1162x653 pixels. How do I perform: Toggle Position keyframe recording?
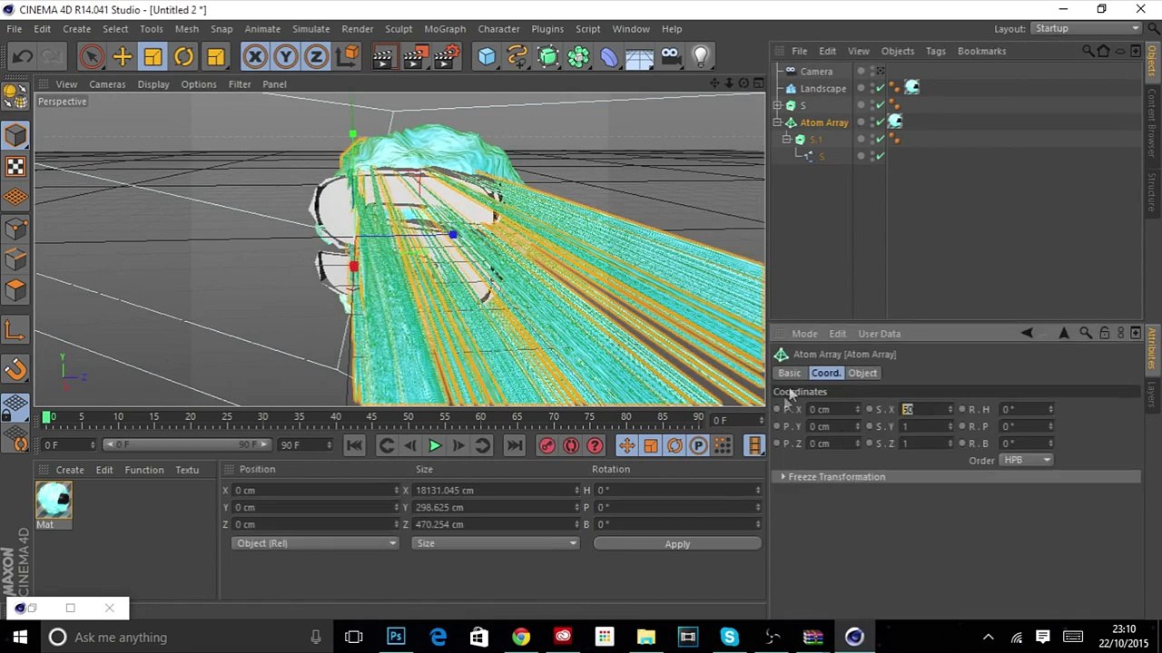pyautogui.click(x=626, y=445)
